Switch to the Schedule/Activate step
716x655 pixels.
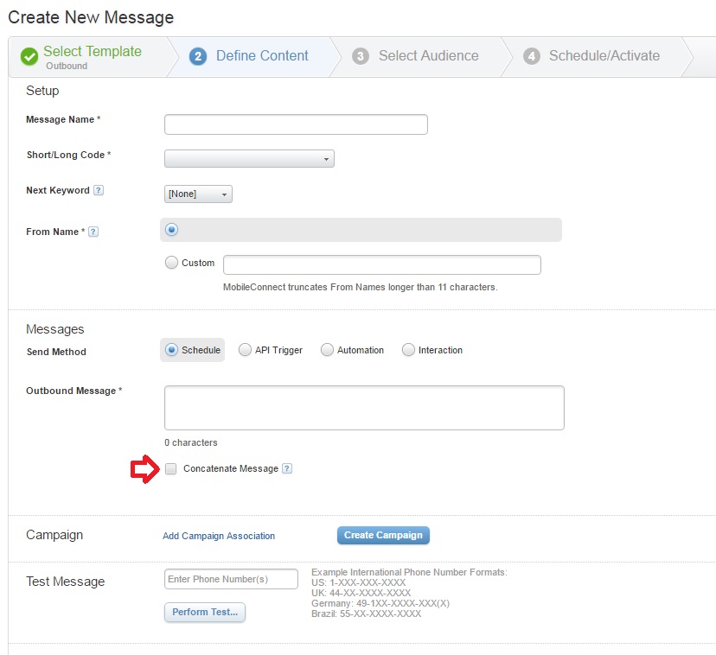point(604,56)
